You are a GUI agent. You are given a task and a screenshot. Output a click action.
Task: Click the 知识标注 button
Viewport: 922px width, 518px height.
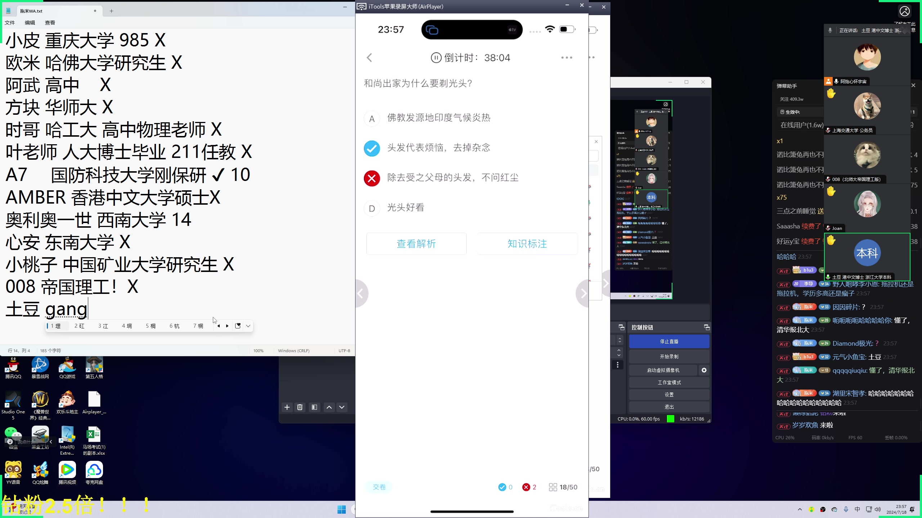click(527, 244)
